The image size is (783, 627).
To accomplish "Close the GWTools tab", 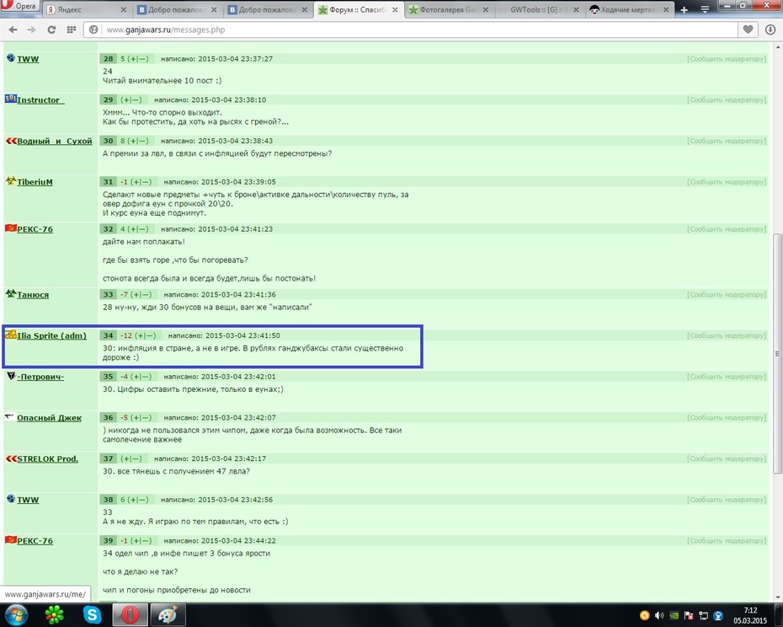I will click(x=576, y=9).
